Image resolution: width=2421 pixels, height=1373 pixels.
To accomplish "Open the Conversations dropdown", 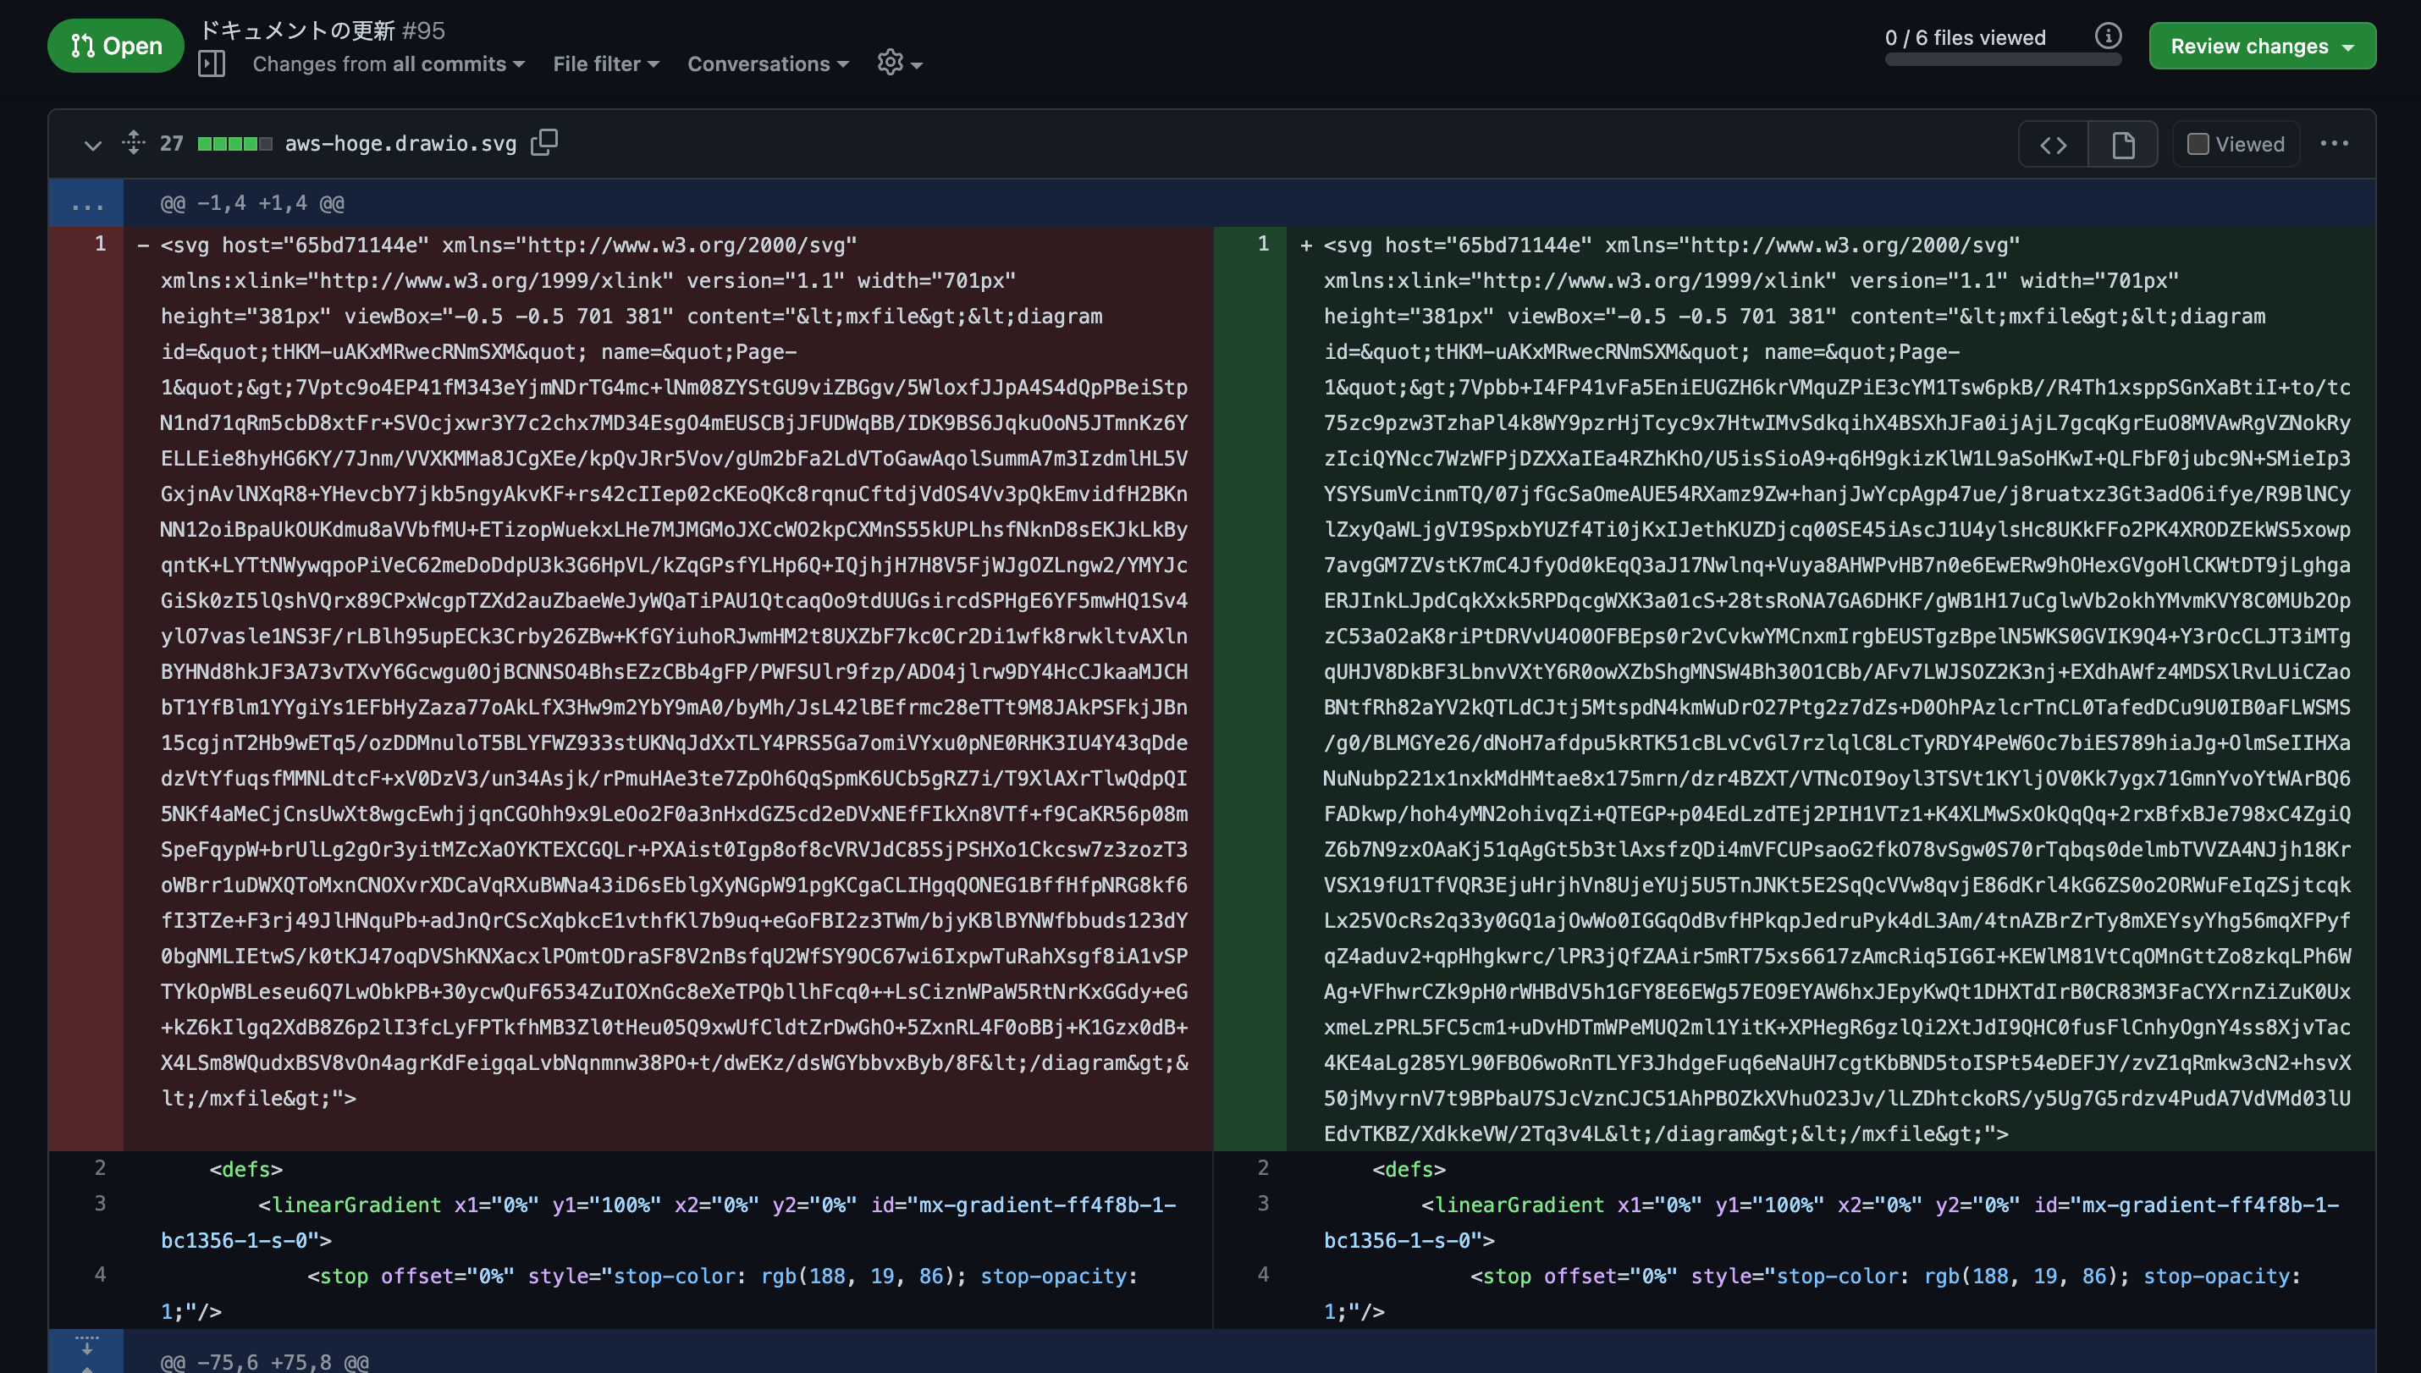I will pos(769,64).
